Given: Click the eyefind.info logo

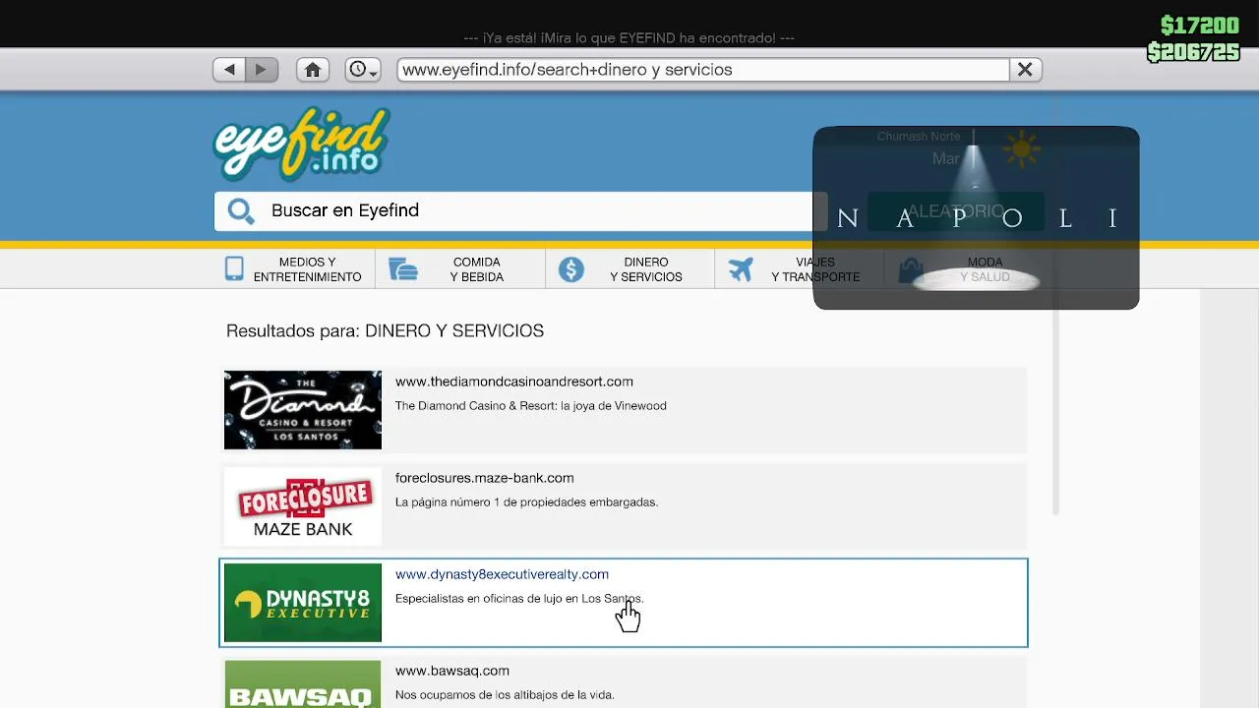Looking at the screenshot, I should click(x=302, y=145).
